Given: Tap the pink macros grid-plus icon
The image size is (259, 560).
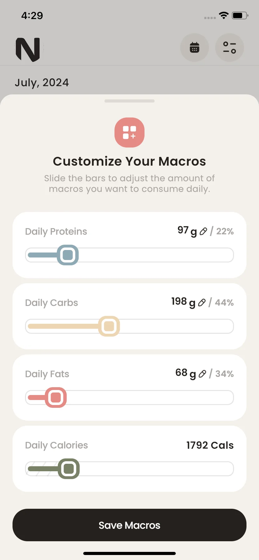Looking at the screenshot, I should pyautogui.click(x=129, y=132).
